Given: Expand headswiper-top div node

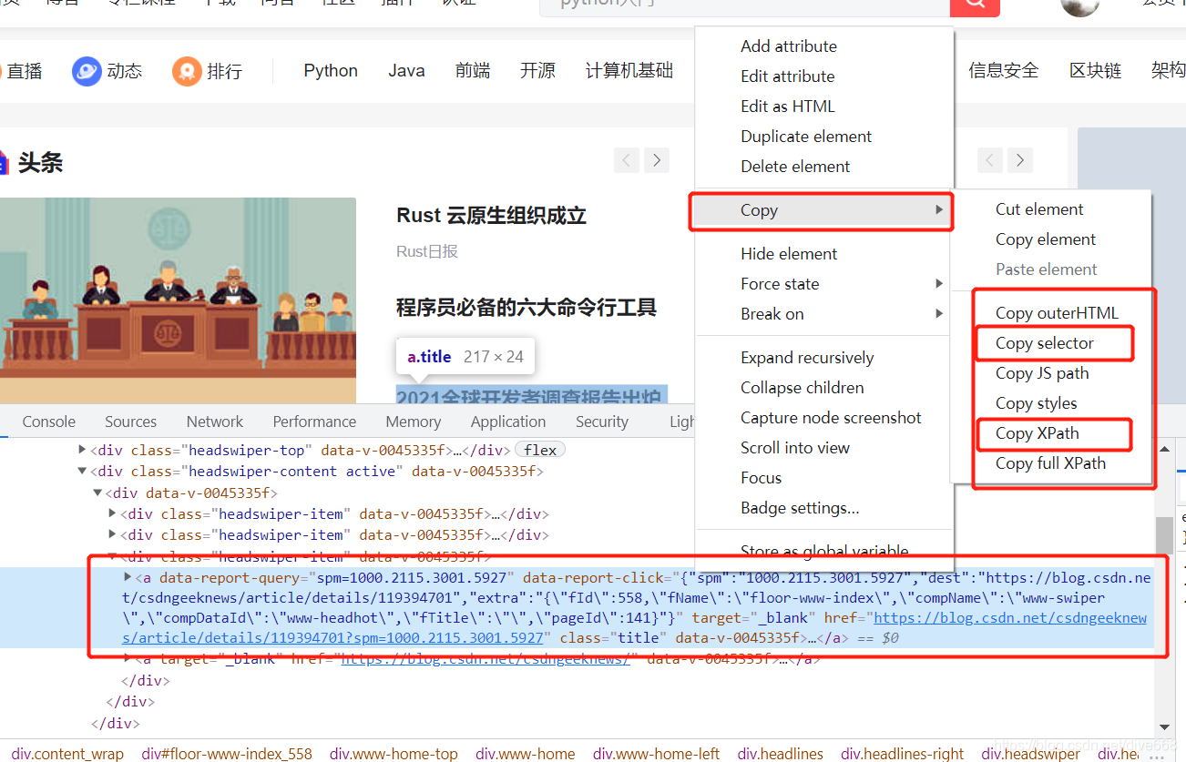Looking at the screenshot, I should 82,450.
